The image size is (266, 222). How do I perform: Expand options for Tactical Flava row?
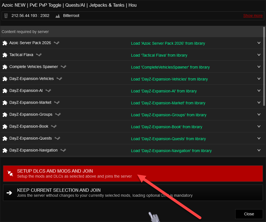coord(259,55)
